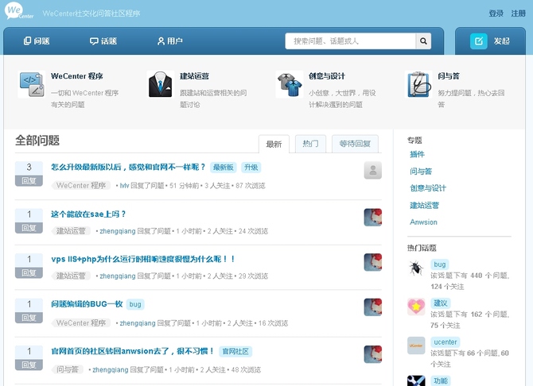The image size is (533, 386).
Task: Click the 发起 button text
Action: 502,41
